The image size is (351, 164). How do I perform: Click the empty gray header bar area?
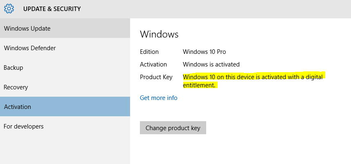pyautogui.click(x=215, y=9)
